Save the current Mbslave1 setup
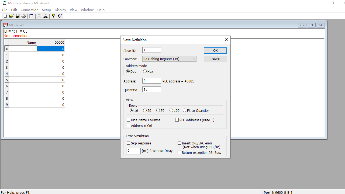Image resolution: width=345 pixels, height=194 pixels. (17, 16)
